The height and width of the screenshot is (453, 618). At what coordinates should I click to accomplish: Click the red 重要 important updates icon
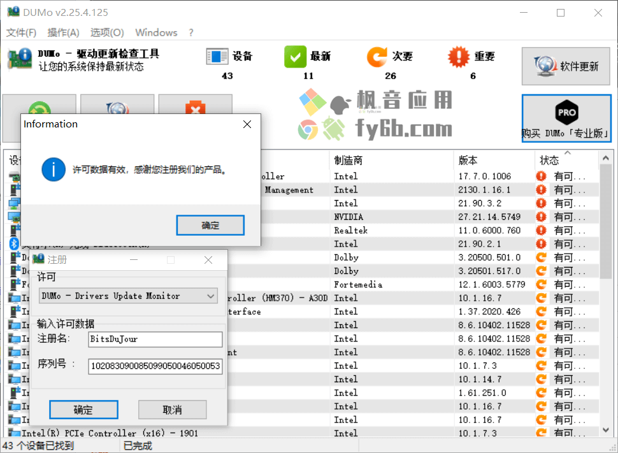click(x=459, y=56)
